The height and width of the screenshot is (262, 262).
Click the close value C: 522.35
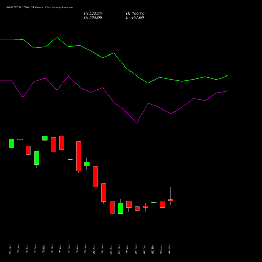click(93, 14)
